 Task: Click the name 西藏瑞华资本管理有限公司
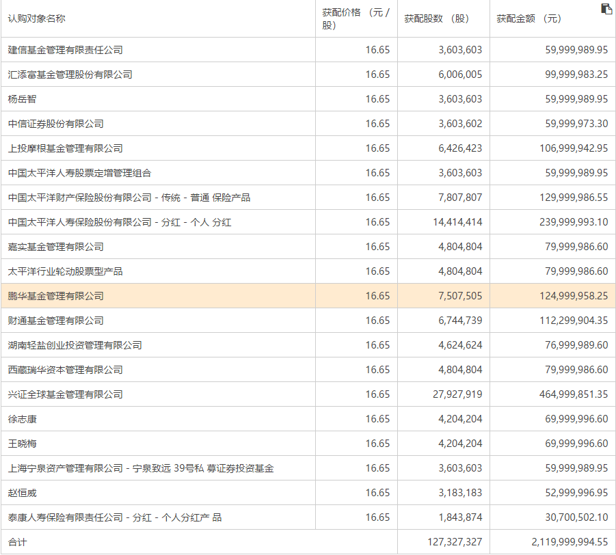click(65, 370)
